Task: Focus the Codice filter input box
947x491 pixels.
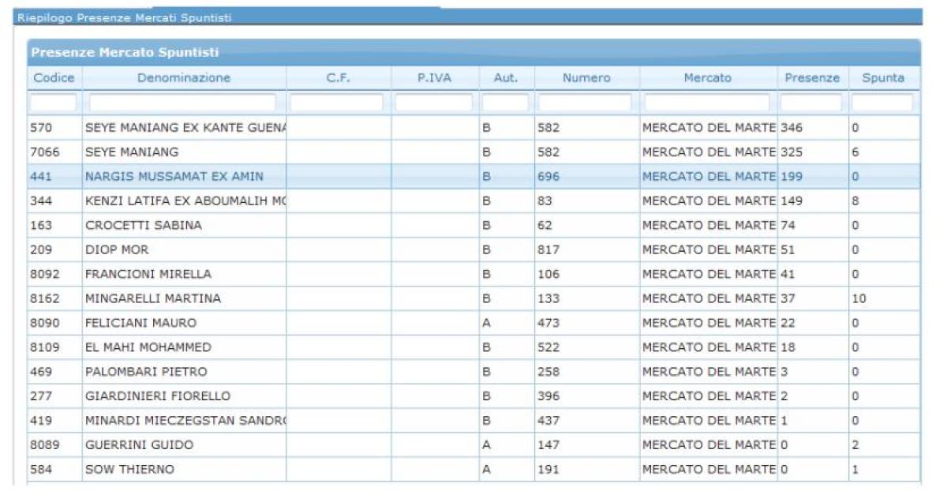Action: coord(54,103)
